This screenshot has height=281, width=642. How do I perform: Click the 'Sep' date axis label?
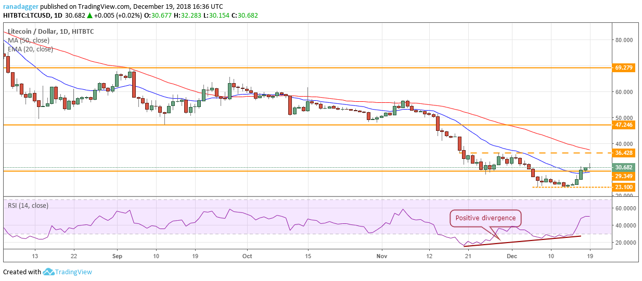(x=117, y=256)
